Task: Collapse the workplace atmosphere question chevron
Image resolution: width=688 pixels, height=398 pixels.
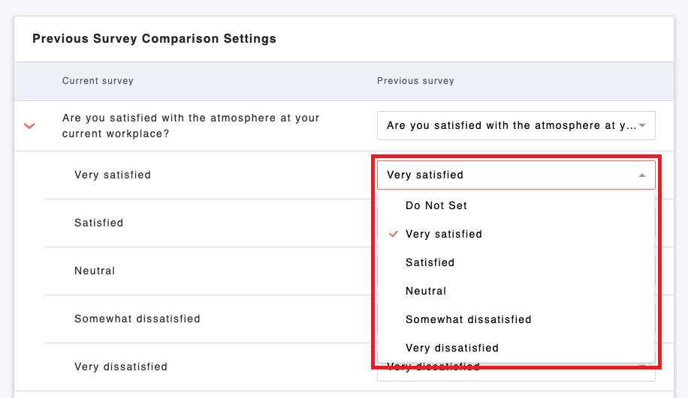Action: 29,126
